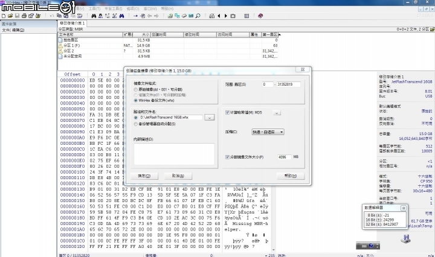Open the hash type MD5 dropdown
The width and height of the screenshot is (435, 257).
click(x=277, y=113)
